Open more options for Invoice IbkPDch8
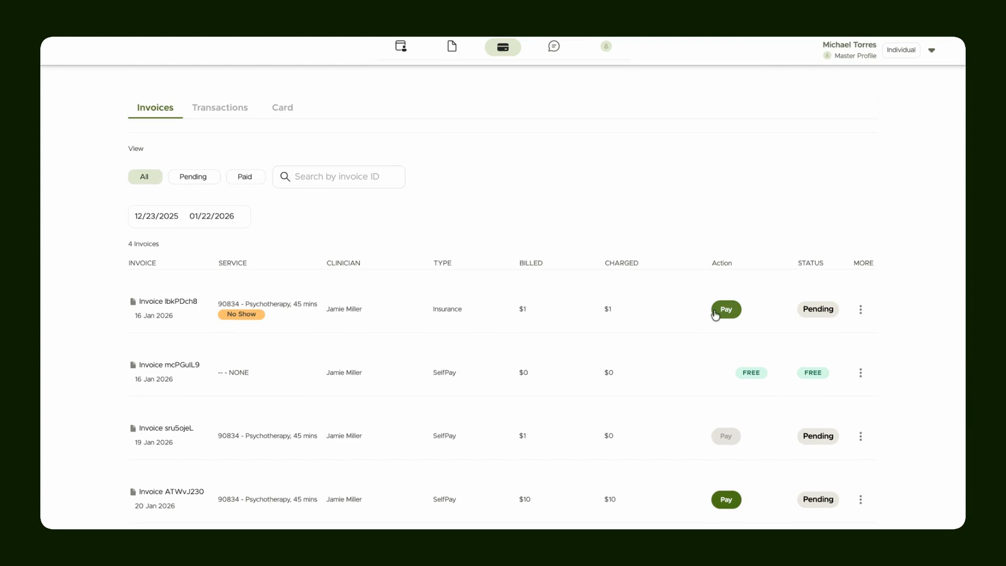Viewport: 1006px width, 566px height. [x=860, y=309]
